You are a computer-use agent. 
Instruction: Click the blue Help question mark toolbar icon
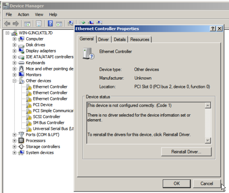(x=50, y=24)
